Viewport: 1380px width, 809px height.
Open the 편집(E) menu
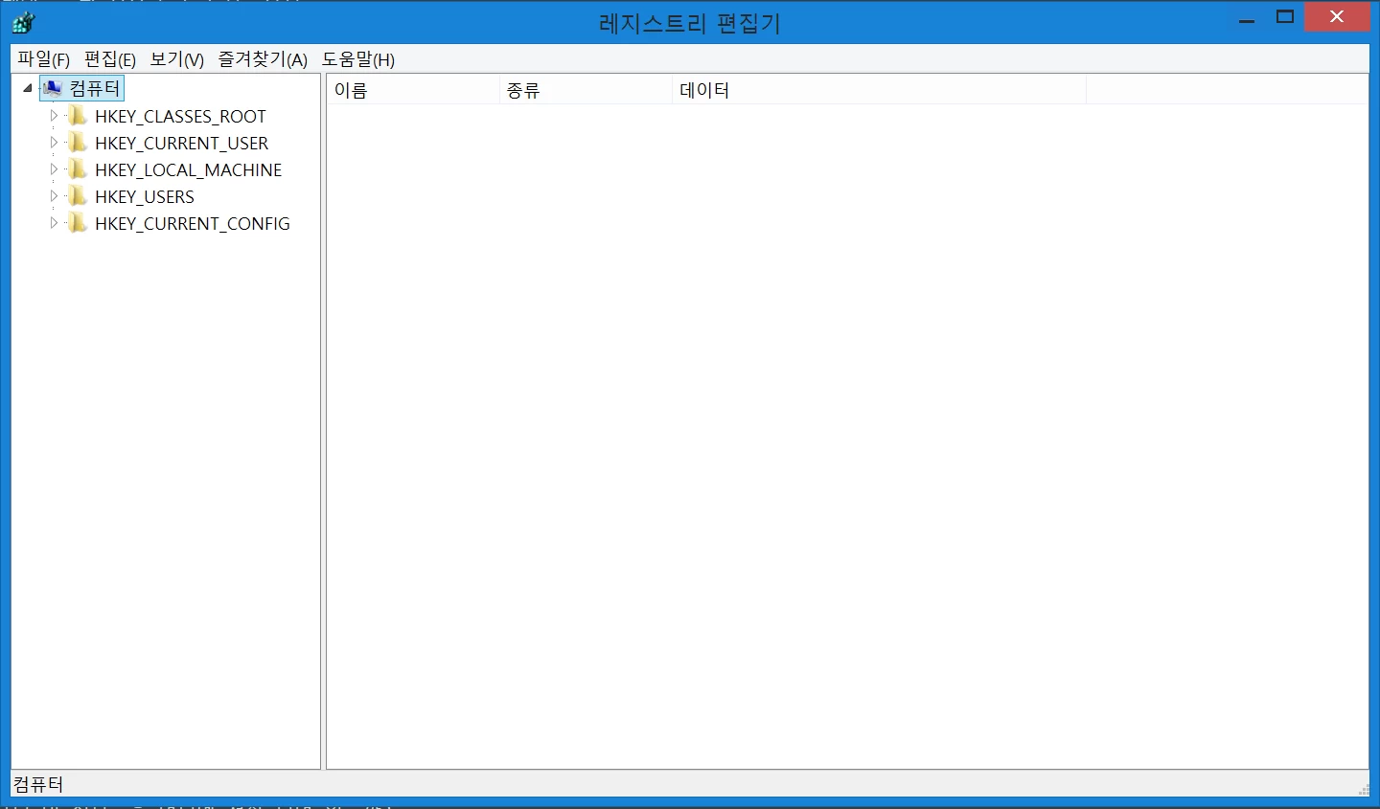point(109,59)
